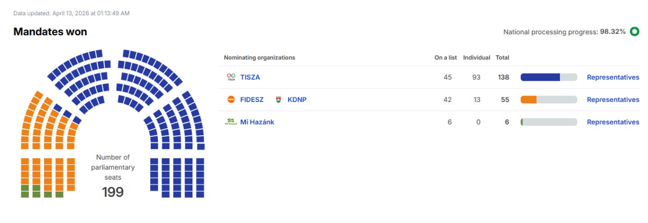This screenshot has height=223, width=648.
Task: Open the KDNP party link
Action: [x=297, y=99]
